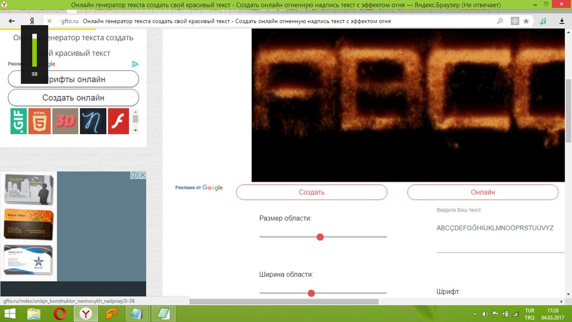Open the Windows Start button
572x322 pixels.
[x=10, y=314]
